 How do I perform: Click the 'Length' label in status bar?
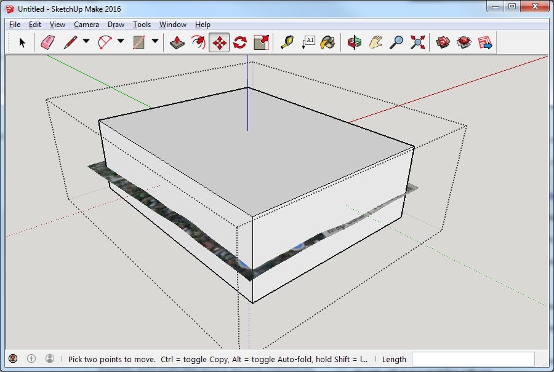pyautogui.click(x=394, y=359)
